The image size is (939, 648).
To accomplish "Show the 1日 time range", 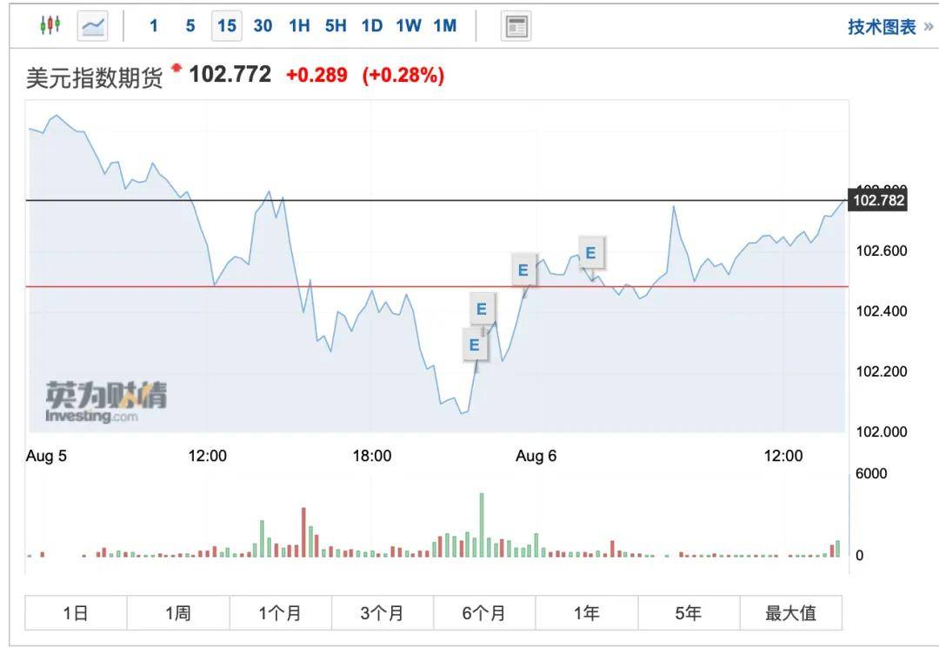I will click(x=76, y=613).
